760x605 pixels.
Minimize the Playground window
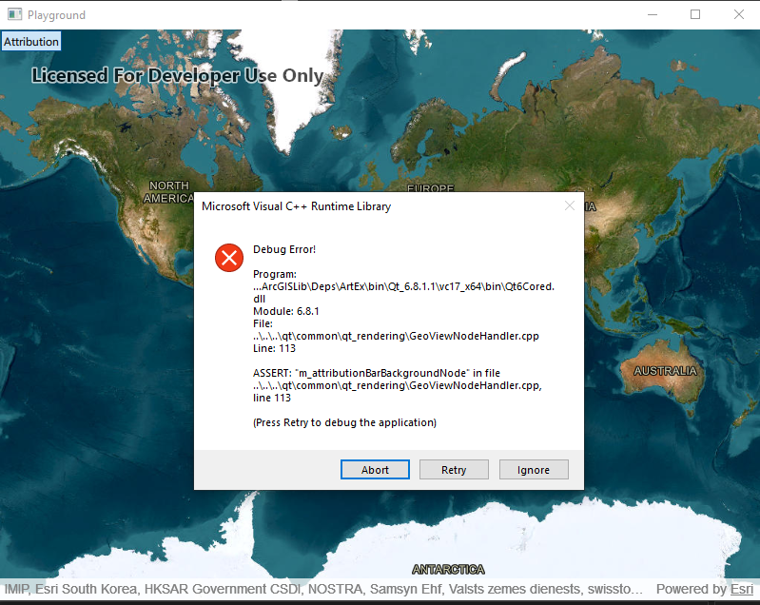(x=653, y=14)
